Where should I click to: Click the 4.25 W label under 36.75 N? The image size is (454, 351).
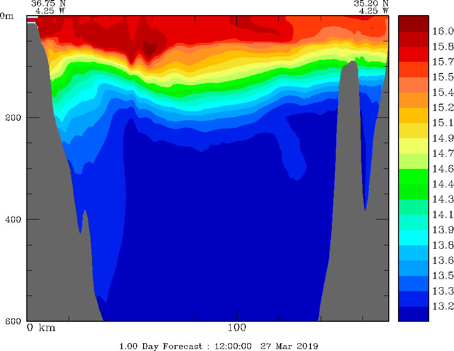[x=51, y=11]
